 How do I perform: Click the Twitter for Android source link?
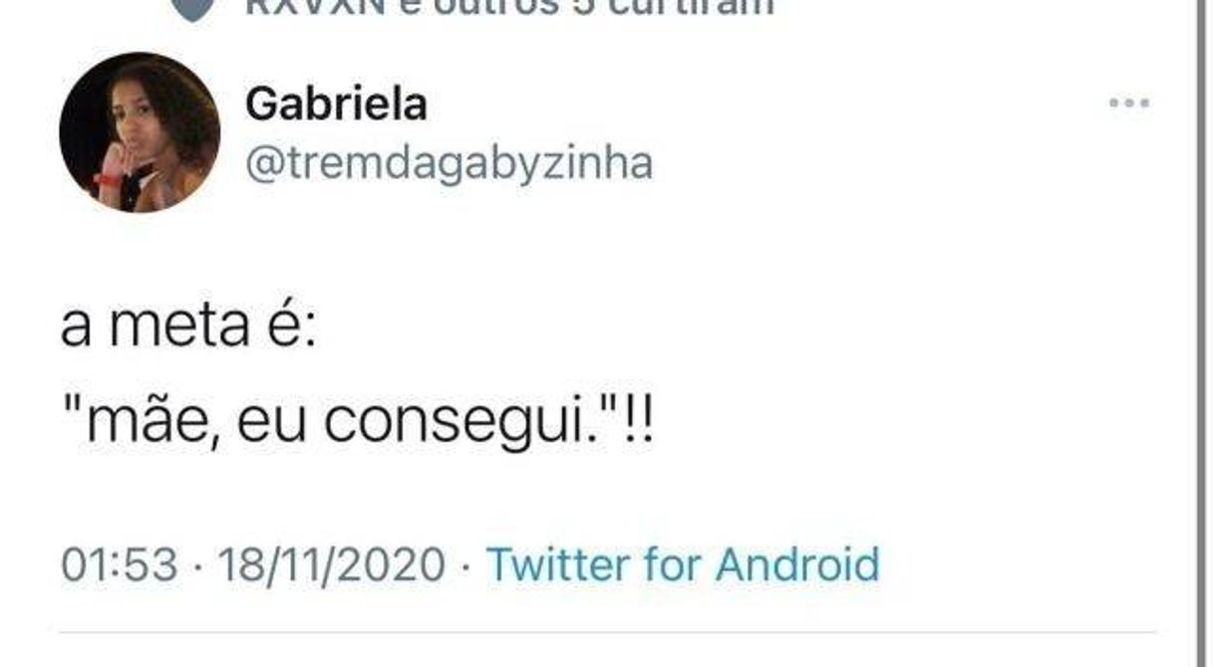(x=683, y=564)
